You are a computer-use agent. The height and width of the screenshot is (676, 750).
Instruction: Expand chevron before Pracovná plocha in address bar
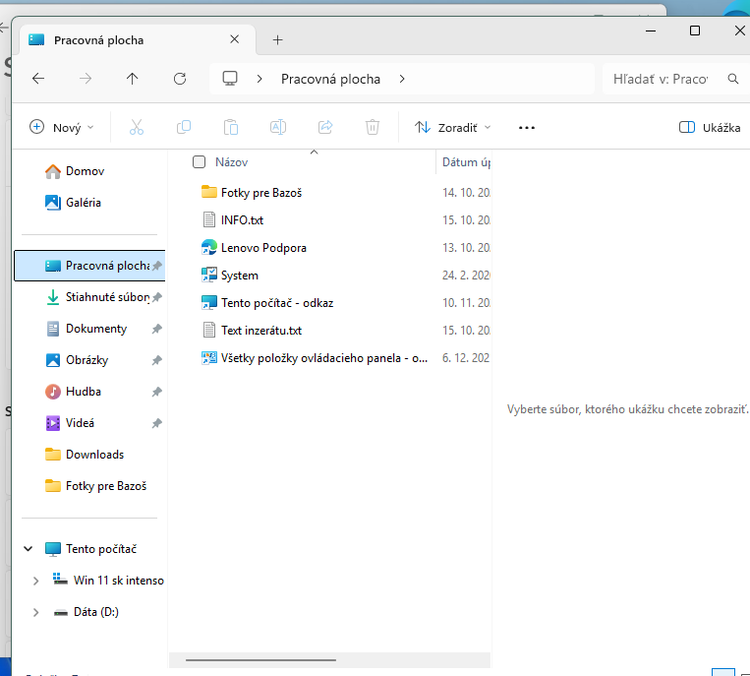tap(260, 79)
